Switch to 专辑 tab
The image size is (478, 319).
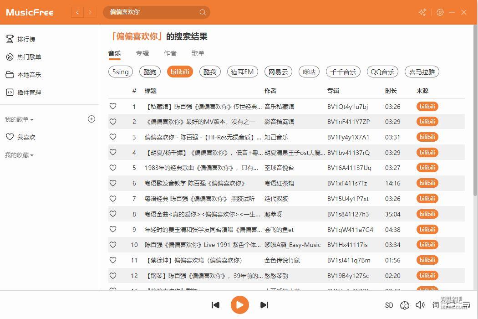tap(142, 53)
